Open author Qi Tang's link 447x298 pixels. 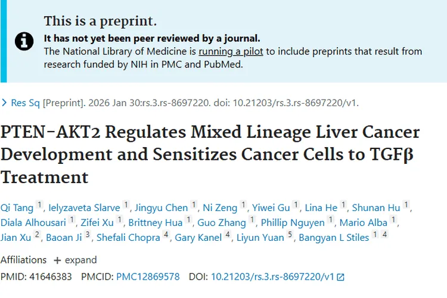click(17, 207)
